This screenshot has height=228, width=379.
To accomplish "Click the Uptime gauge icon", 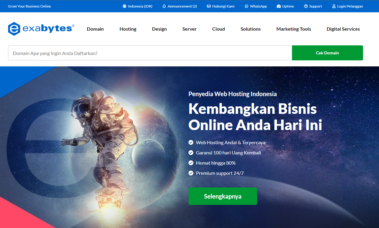I will coord(279,6).
